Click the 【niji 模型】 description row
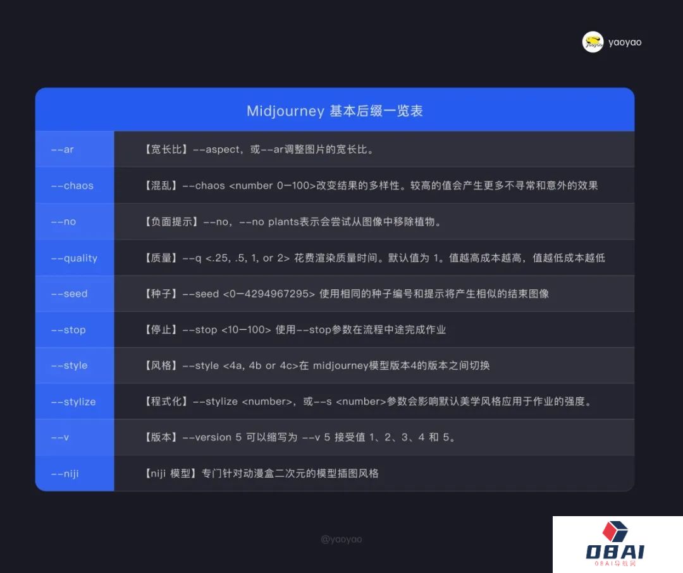This screenshot has height=573, width=683. point(261,473)
